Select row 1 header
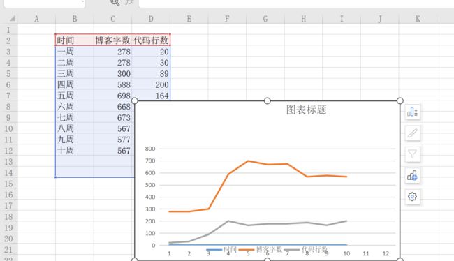 click(x=8, y=29)
